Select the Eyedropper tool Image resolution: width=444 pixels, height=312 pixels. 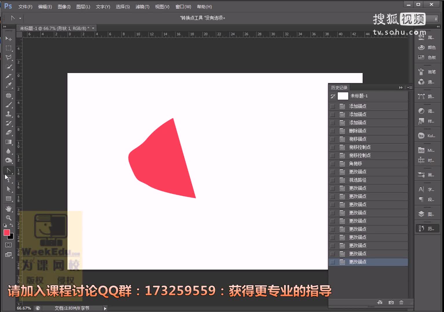(9, 86)
